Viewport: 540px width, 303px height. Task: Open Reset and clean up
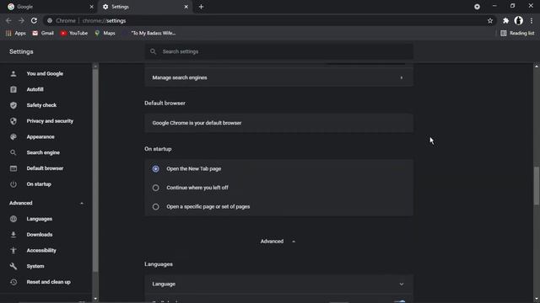(49, 283)
